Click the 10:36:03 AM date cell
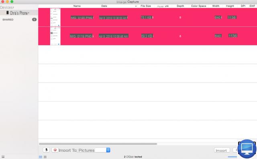The image size is (257, 159). pyautogui.click(x=113, y=18)
